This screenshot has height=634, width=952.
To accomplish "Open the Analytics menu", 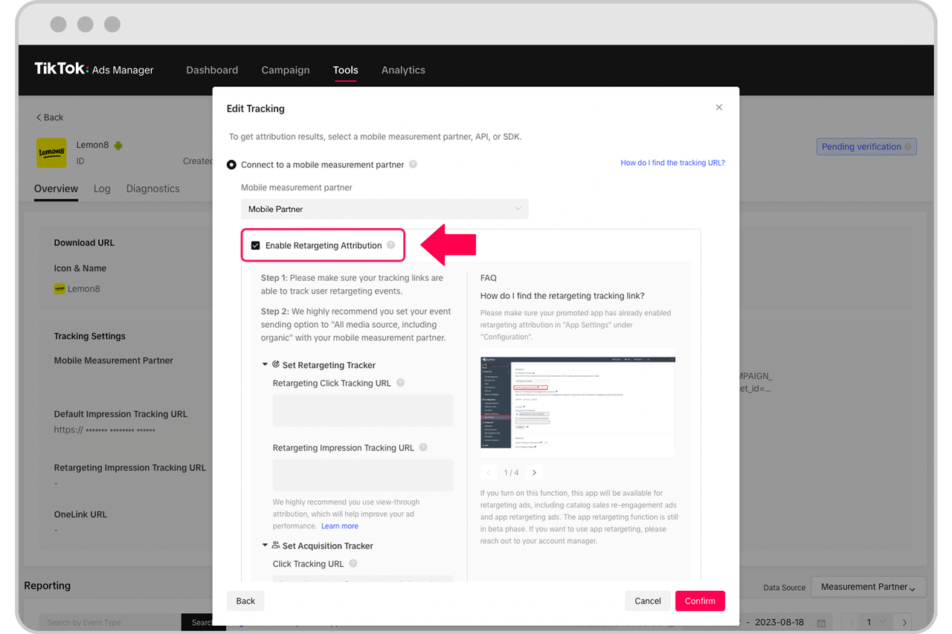I will coord(403,70).
